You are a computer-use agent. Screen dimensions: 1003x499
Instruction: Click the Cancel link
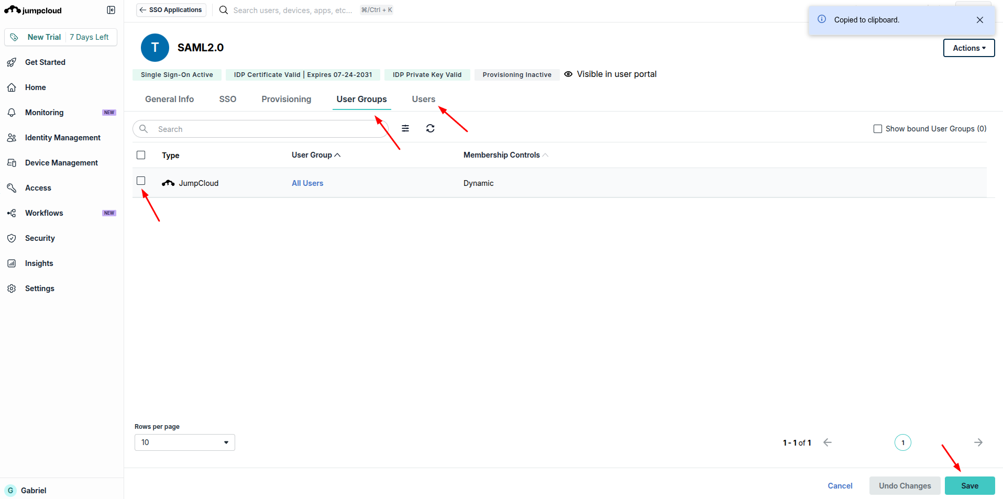point(840,486)
